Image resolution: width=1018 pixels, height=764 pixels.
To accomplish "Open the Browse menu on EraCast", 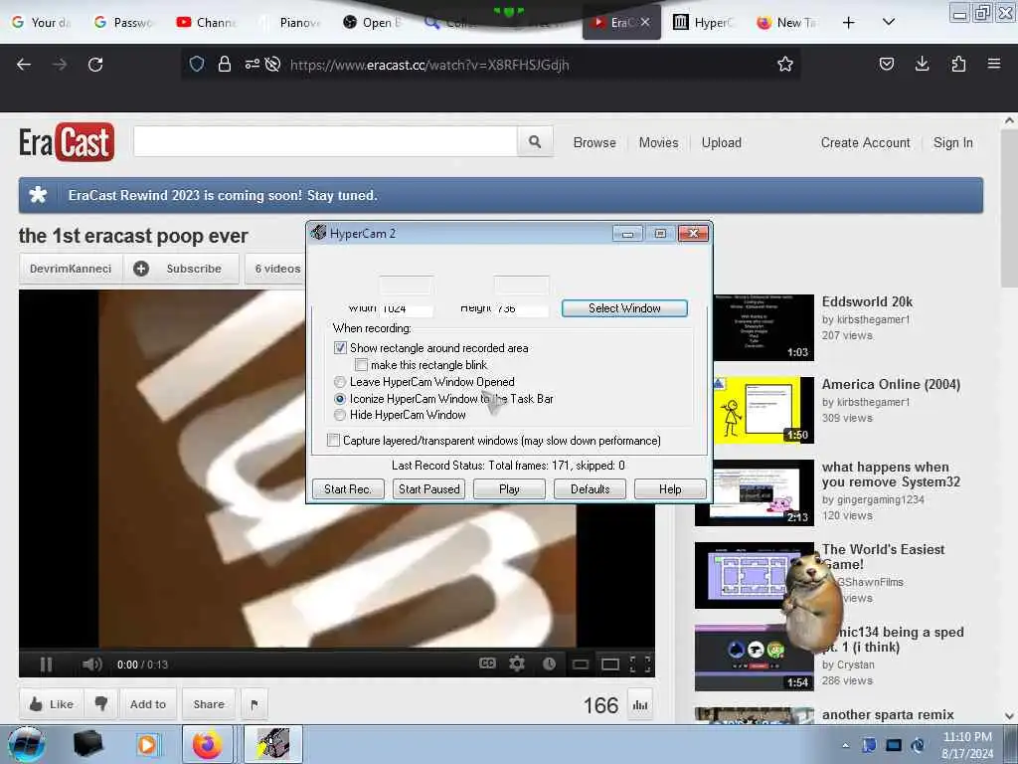I will (x=594, y=142).
